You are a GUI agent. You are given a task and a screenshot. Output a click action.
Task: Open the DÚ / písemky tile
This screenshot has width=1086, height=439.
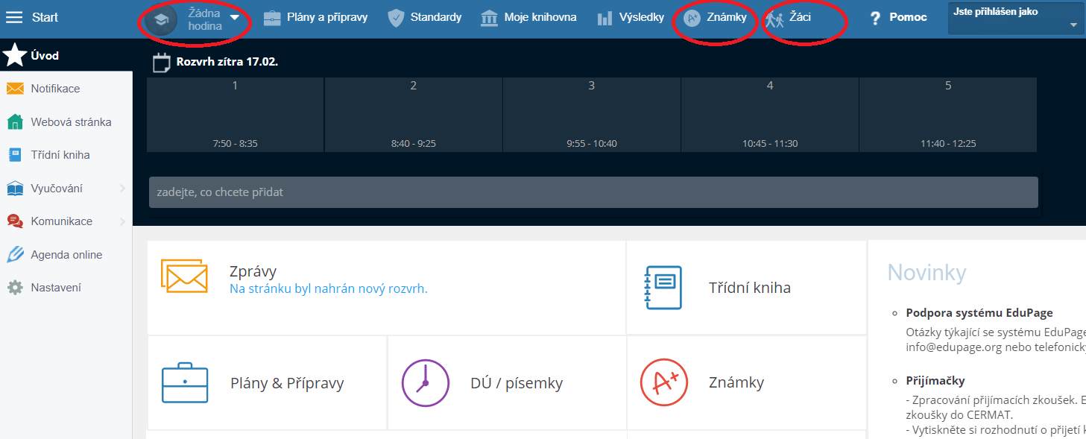point(507,383)
